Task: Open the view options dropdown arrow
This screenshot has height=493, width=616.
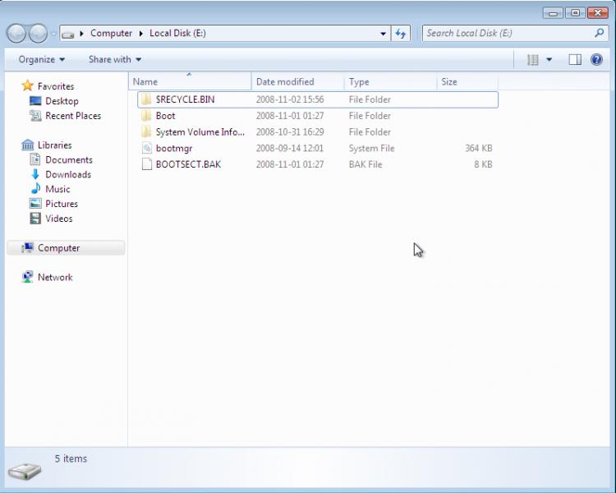Action: click(x=549, y=60)
